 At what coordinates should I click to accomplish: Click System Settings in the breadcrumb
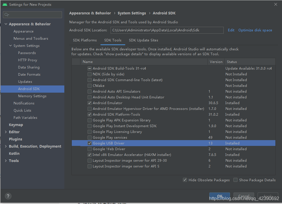[x=132, y=13]
